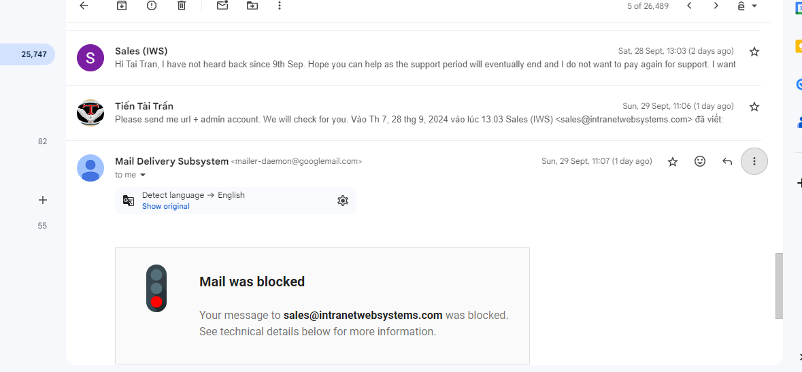Delete conversation using trash icon
The image size is (802, 372).
182,5
